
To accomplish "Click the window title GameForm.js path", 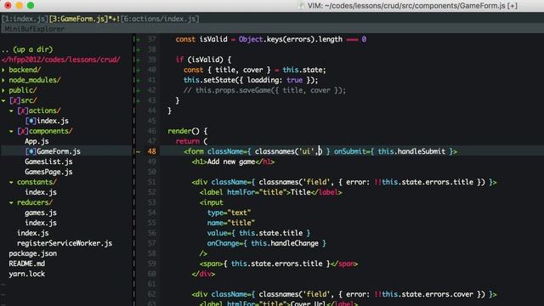I will click(x=412, y=6).
